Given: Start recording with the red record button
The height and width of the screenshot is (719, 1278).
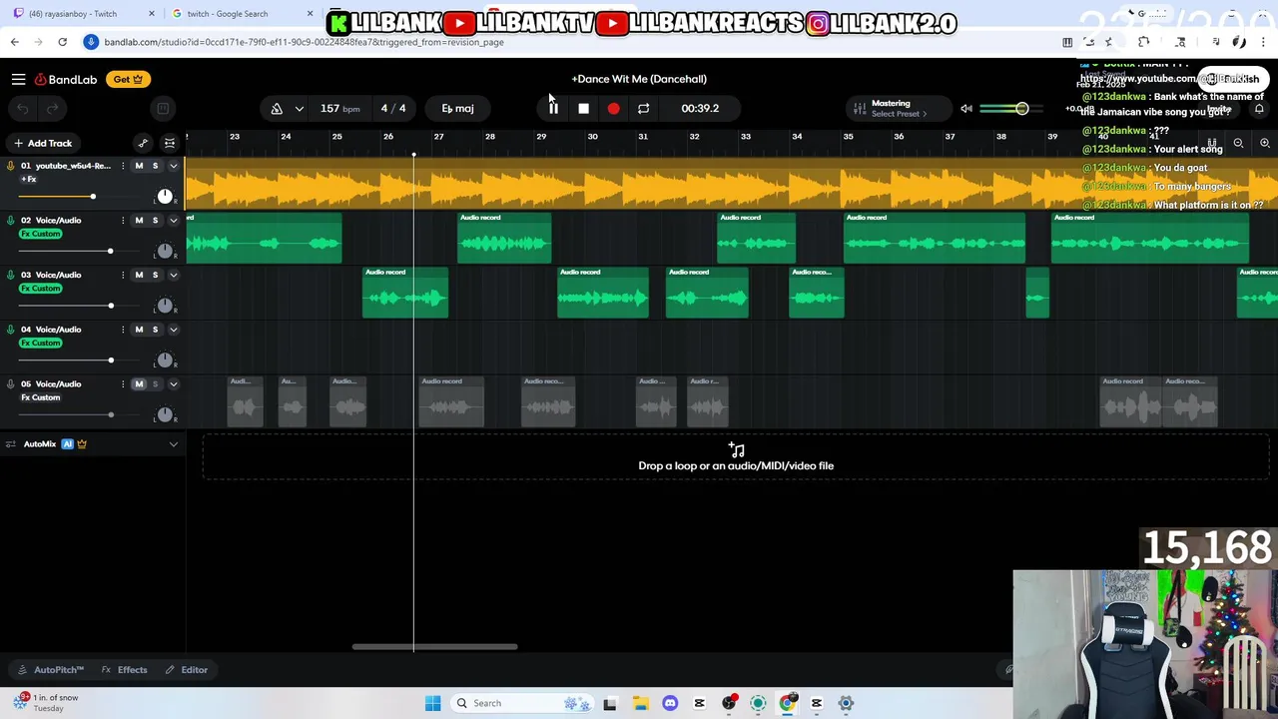Looking at the screenshot, I should [x=613, y=108].
